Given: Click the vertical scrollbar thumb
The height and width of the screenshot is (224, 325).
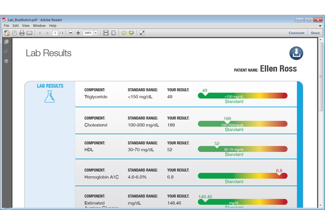Looking at the screenshot, I should (321, 76).
